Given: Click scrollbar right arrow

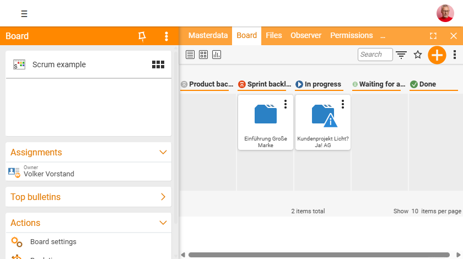Looking at the screenshot, I should [458, 255].
